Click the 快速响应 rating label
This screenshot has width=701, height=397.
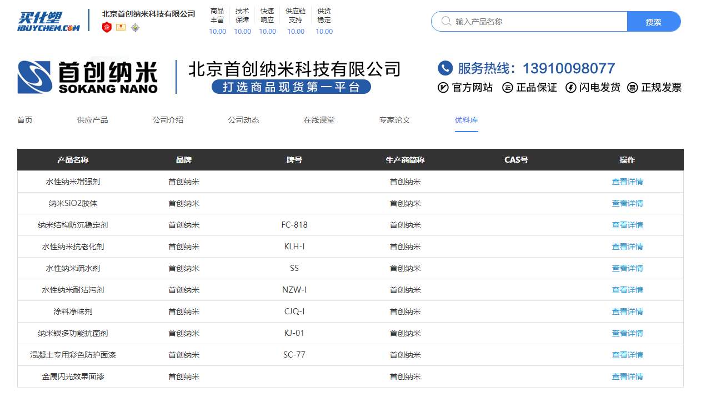click(267, 16)
